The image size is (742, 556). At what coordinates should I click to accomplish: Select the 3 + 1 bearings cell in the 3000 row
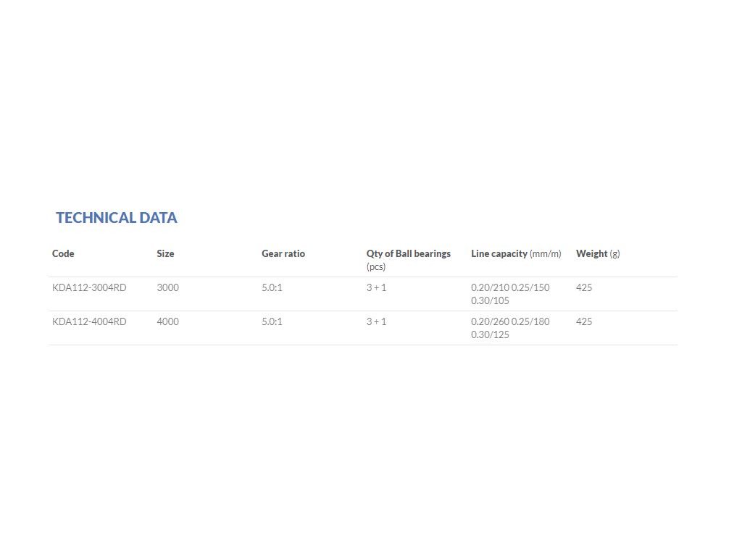[376, 287]
